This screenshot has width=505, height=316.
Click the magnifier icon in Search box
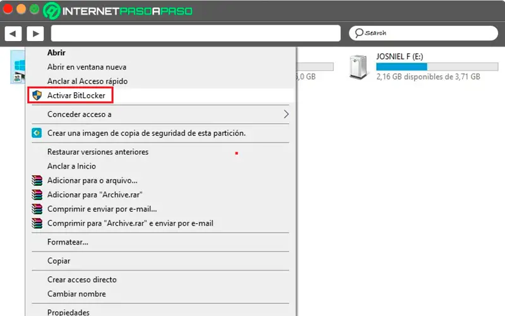pos(359,33)
